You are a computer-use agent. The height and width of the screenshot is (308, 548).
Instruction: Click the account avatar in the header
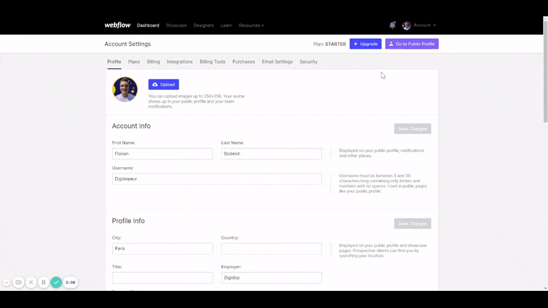point(406,25)
